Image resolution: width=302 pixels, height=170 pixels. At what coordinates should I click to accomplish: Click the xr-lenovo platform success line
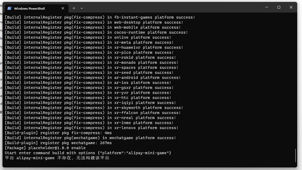[91, 128]
